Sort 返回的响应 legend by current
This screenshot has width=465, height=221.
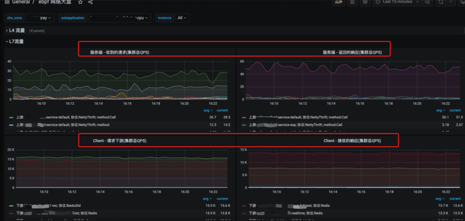[455, 110]
